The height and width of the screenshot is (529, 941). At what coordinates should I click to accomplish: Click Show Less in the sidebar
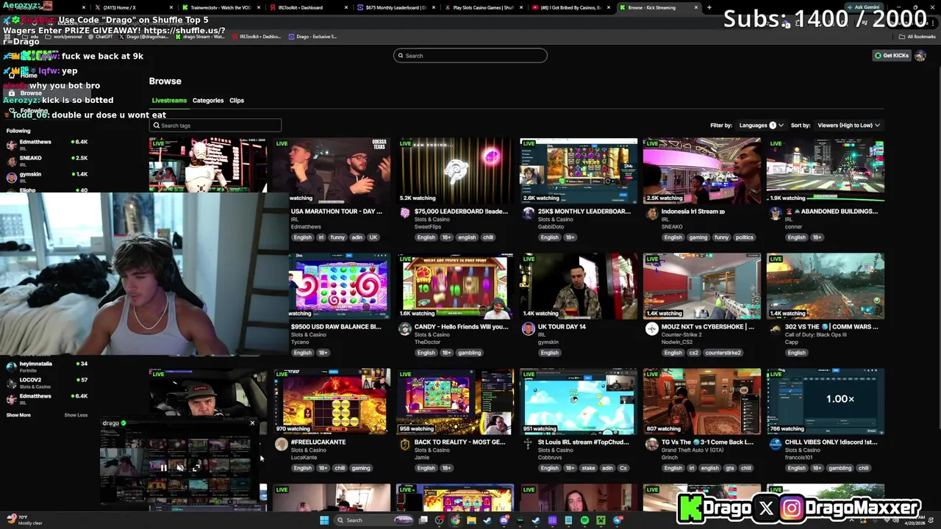76,415
